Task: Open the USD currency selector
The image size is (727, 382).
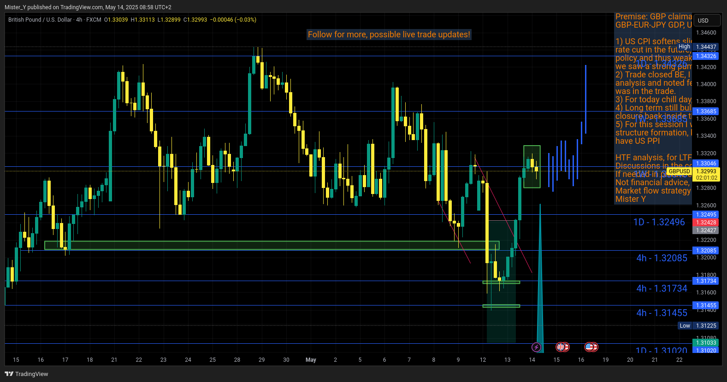Action: [708, 20]
